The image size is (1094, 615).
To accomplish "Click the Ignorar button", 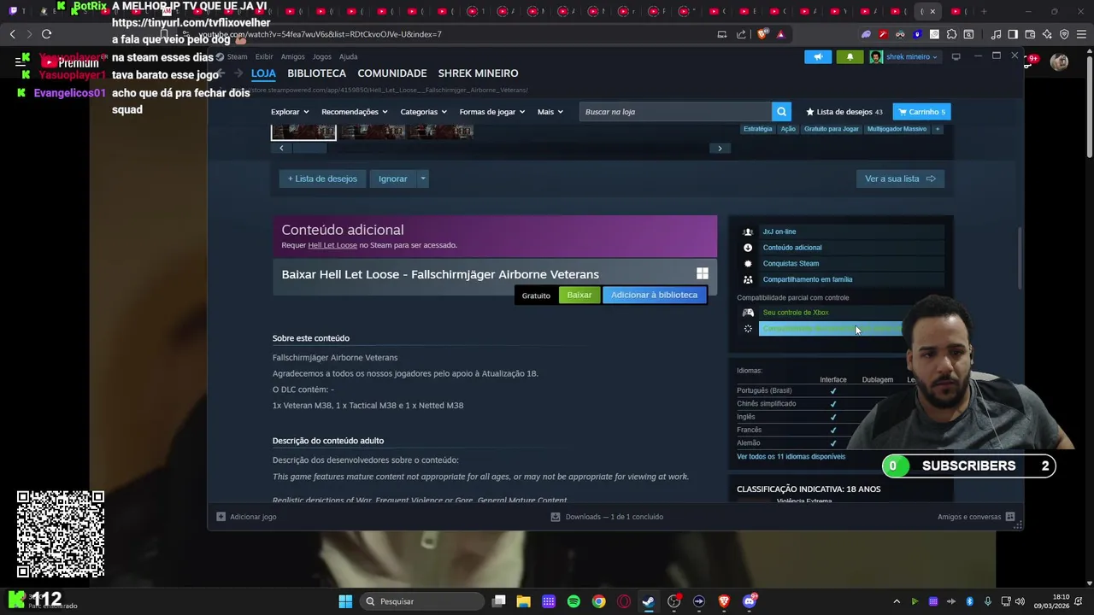I will pyautogui.click(x=393, y=179).
